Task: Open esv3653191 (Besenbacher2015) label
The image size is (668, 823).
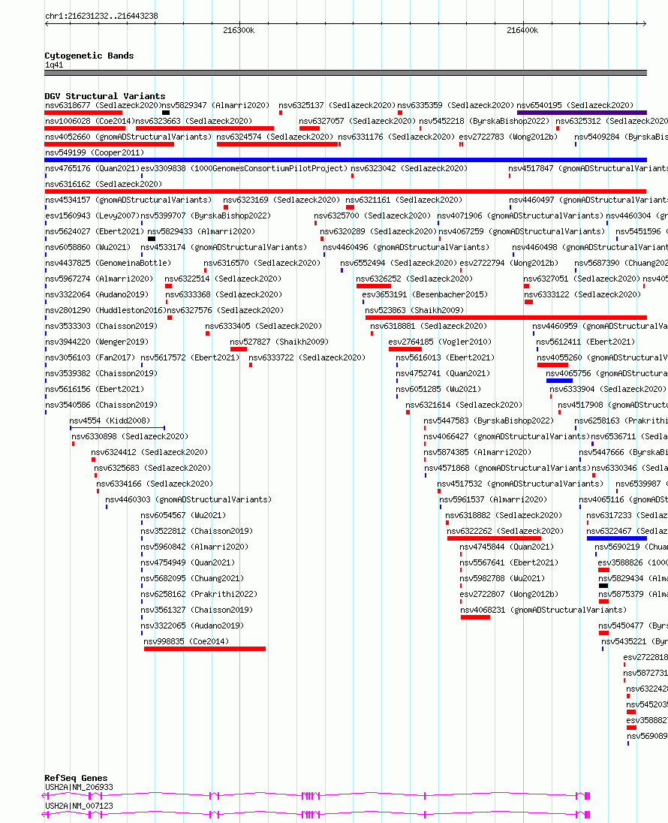Action: tap(425, 294)
